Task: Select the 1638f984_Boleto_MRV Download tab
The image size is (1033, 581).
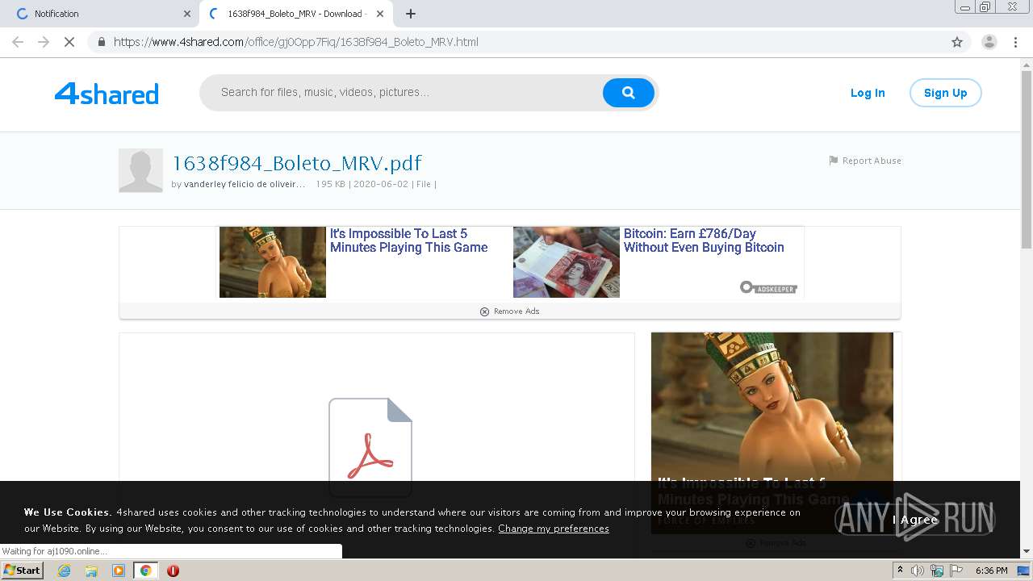Action: click(295, 14)
